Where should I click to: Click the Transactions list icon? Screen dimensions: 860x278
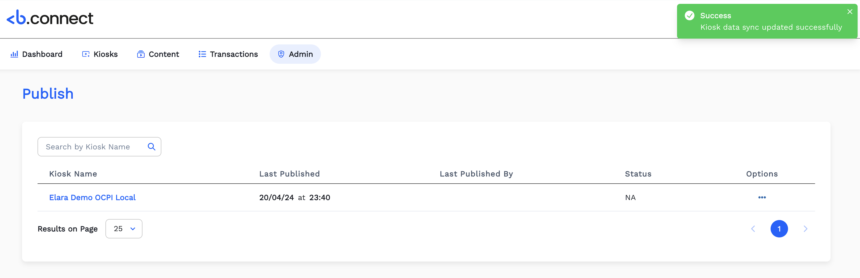202,54
